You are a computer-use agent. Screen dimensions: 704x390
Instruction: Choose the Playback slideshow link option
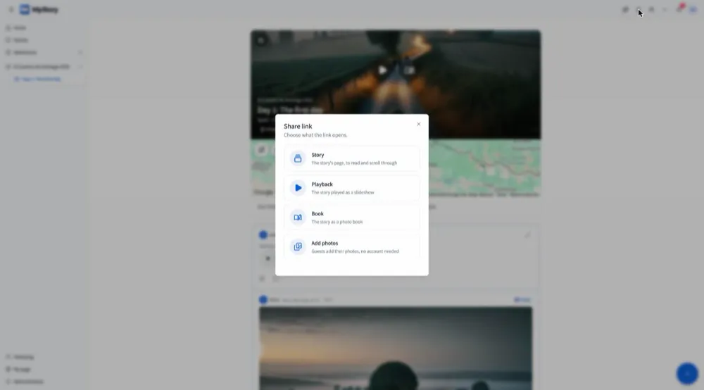pos(351,188)
